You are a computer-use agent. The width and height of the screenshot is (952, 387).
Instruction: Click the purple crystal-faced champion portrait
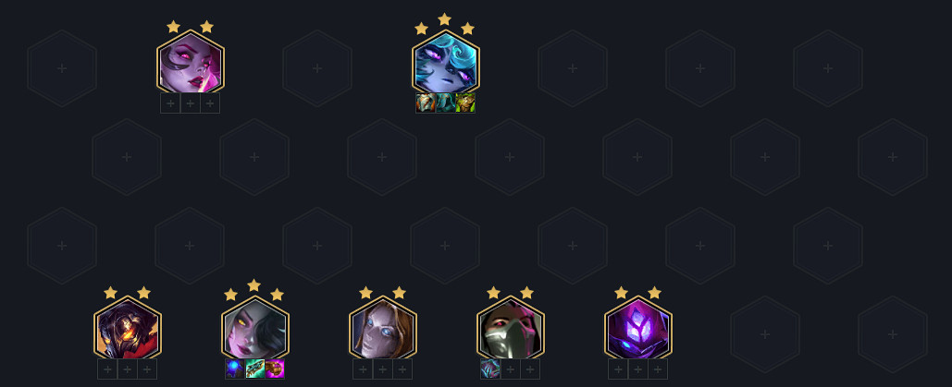coord(638,328)
